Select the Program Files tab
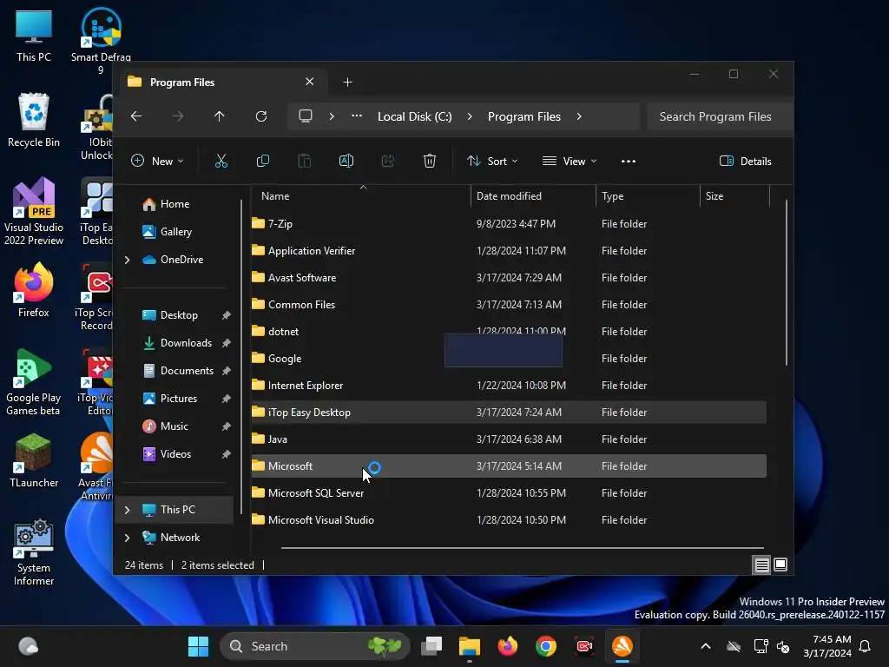This screenshot has height=667, width=889. pos(221,83)
